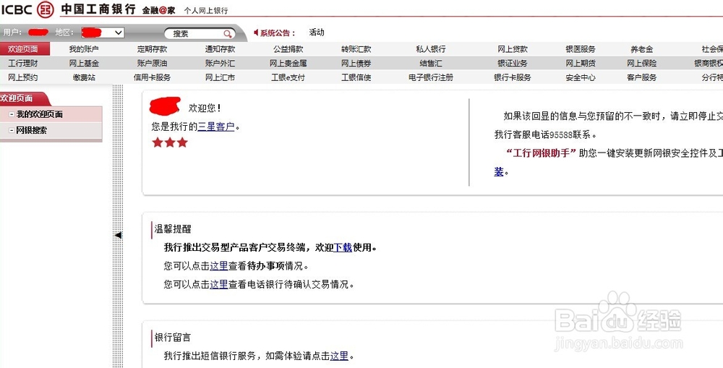
Task: Open the 客户服务 menu
Action: pos(642,77)
